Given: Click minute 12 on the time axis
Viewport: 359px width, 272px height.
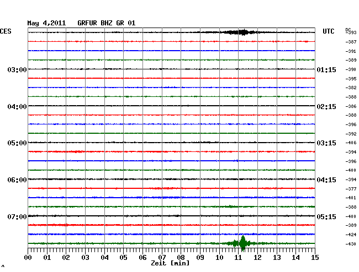Looking at the screenshot, I should (x=257, y=258).
